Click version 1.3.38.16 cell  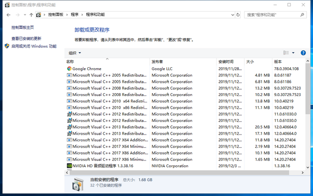(x=282, y=166)
